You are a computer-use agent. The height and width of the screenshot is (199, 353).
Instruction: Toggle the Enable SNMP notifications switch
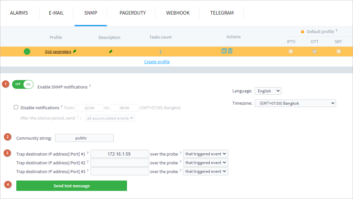tap(23, 84)
